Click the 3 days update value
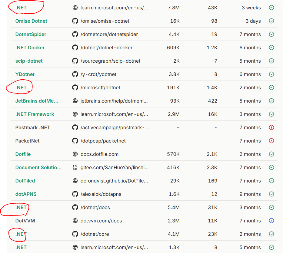283x253 pixels. 253,21
